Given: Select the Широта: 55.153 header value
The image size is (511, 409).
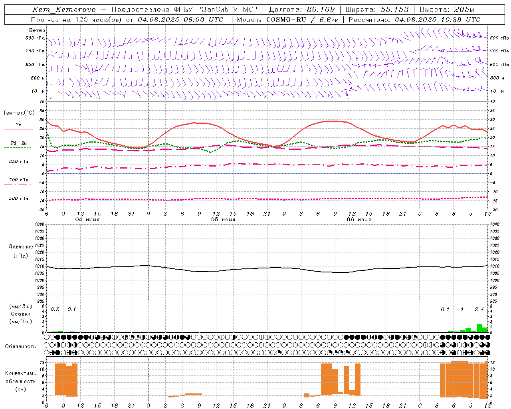Looking at the screenshot, I should pyautogui.click(x=377, y=10).
